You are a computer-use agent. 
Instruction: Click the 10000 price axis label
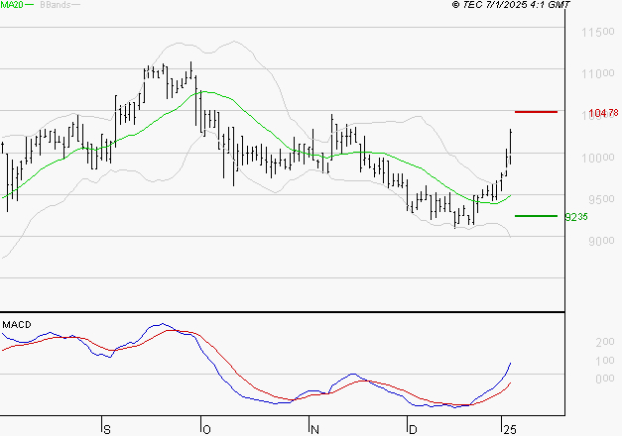tap(598, 158)
